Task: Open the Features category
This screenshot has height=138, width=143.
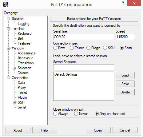Action: coord(24,43)
